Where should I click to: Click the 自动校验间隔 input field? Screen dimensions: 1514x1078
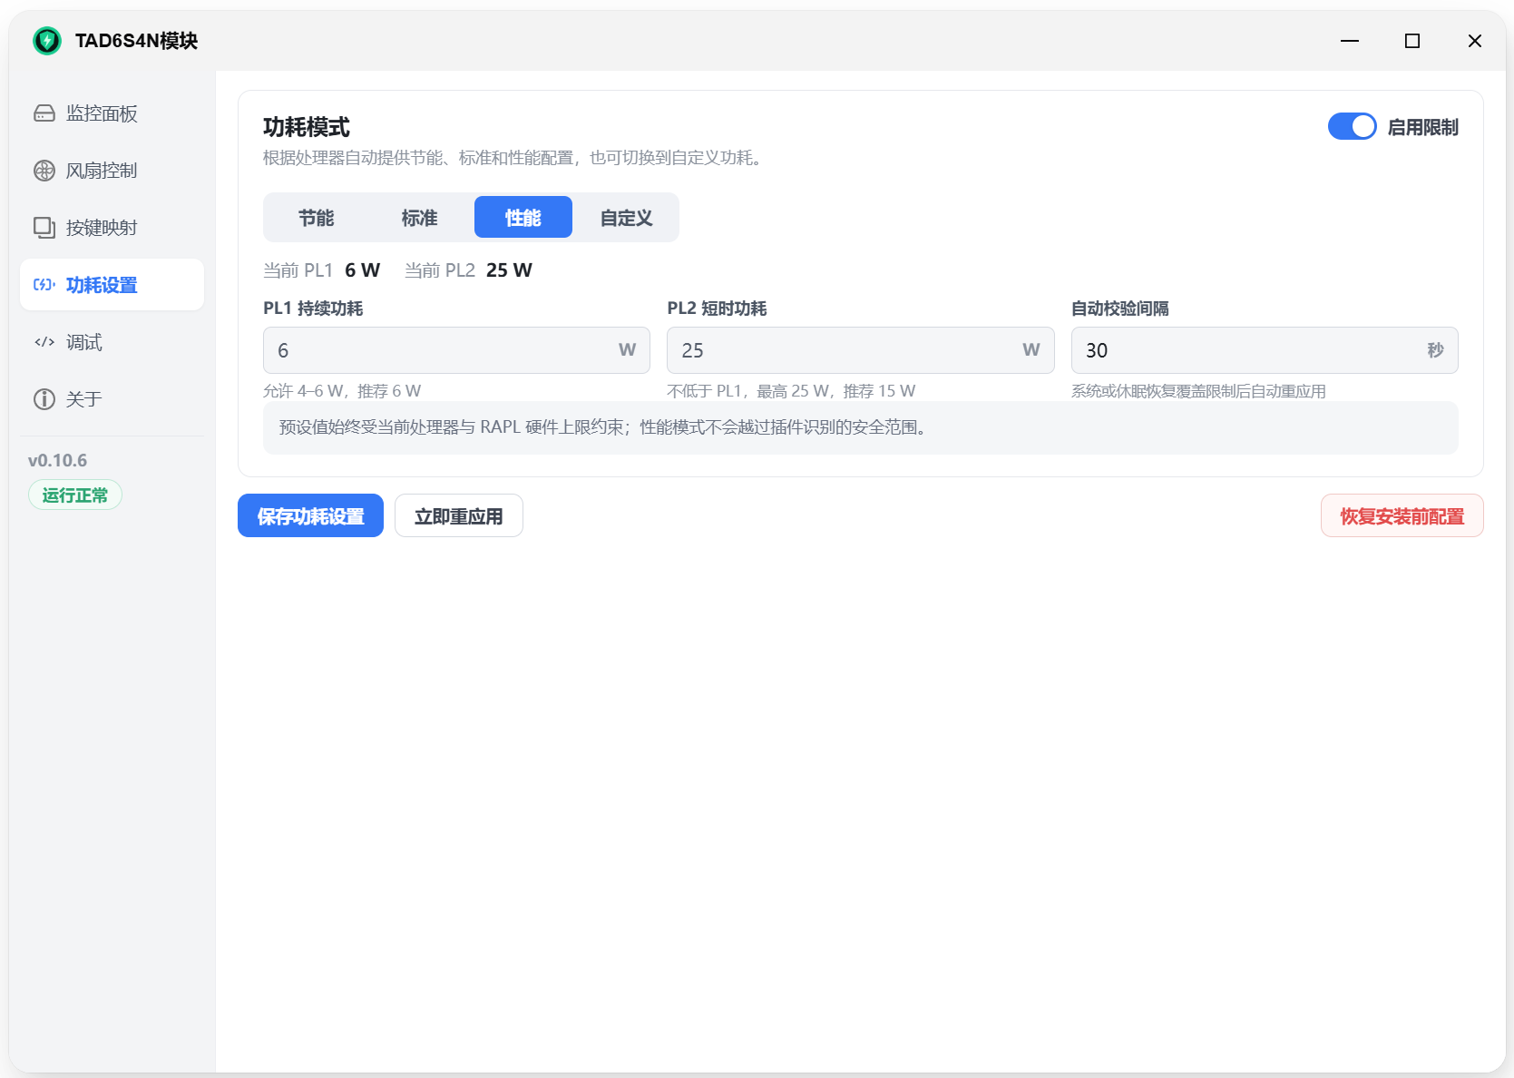tap(1265, 350)
